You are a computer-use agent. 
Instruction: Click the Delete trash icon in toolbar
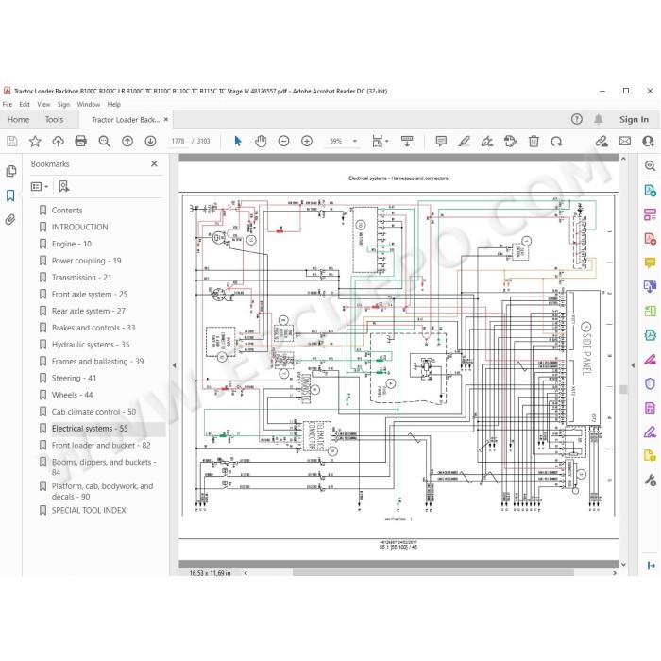tap(534, 141)
